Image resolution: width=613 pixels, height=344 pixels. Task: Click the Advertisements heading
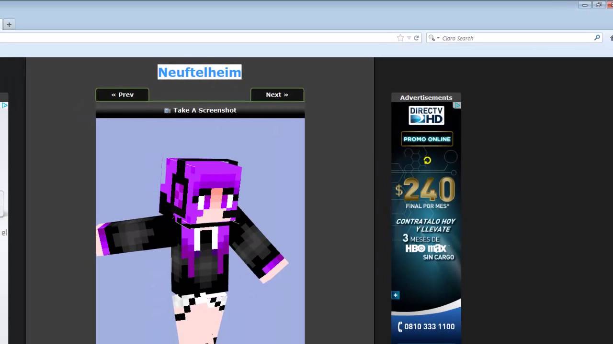tap(426, 97)
